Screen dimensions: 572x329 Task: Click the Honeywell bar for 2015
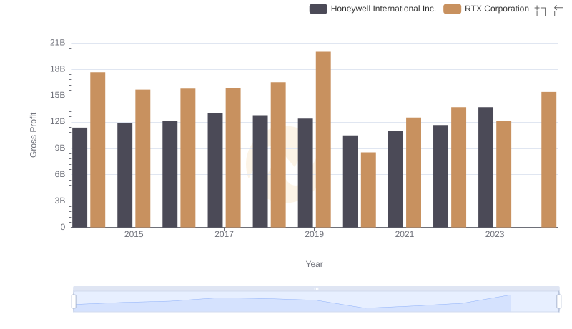(124, 175)
